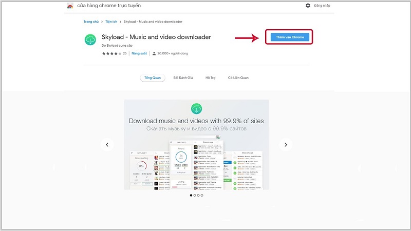Show next screenshot with right arrow
The image size is (411, 231).
click(286, 144)
